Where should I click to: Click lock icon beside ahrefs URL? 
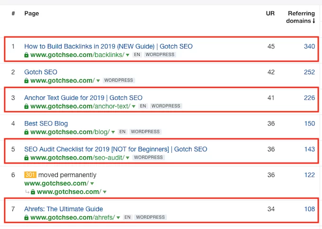point(27,217)
